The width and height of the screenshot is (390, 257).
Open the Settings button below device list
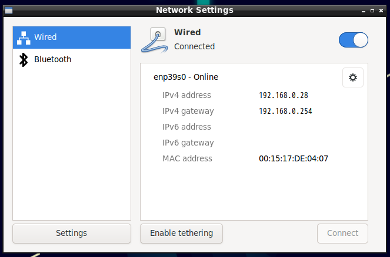pyautogui.click(x=72, y=234)
